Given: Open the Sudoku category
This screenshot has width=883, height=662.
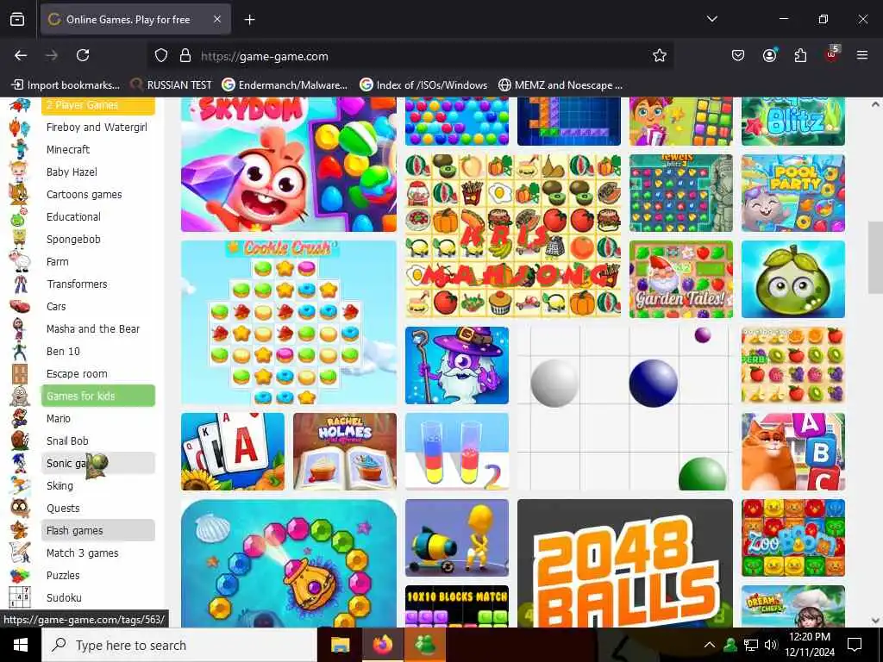Looking at the screenshot, I should (x=64, y=598).
